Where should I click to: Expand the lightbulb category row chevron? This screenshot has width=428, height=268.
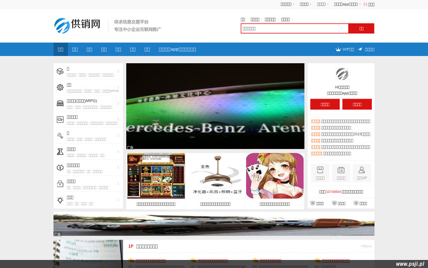point(118,200)
